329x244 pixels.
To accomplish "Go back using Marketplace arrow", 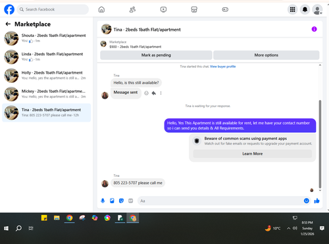I will tap(8, 24).
